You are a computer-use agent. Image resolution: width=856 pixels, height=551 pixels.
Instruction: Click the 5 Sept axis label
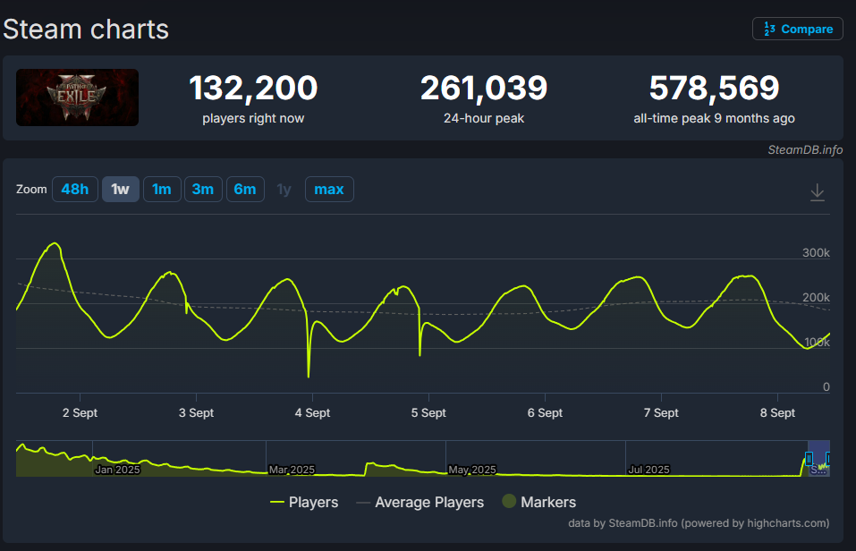428,413
